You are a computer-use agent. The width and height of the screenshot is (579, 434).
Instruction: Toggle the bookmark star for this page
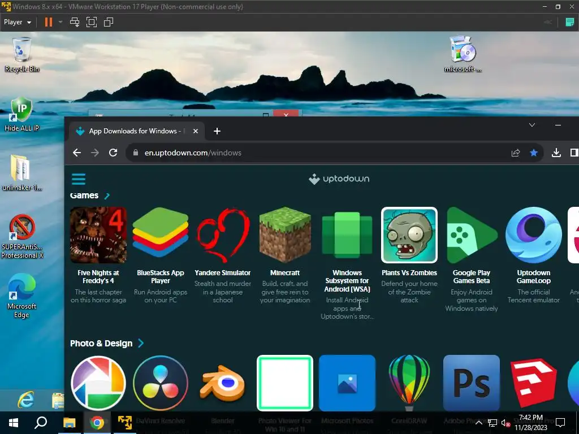point(534,153)
